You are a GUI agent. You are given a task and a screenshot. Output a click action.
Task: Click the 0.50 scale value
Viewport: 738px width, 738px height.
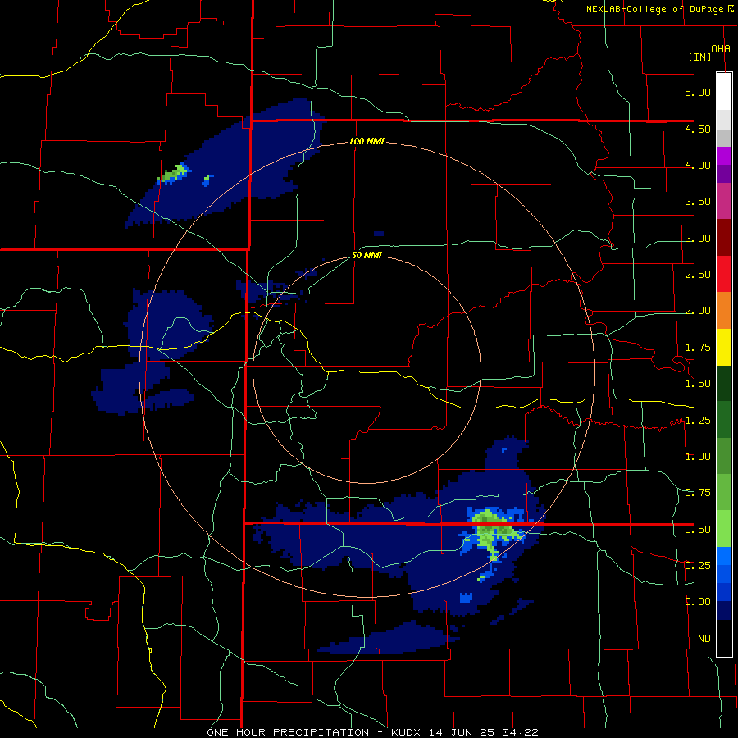click(x=698, y=530)
